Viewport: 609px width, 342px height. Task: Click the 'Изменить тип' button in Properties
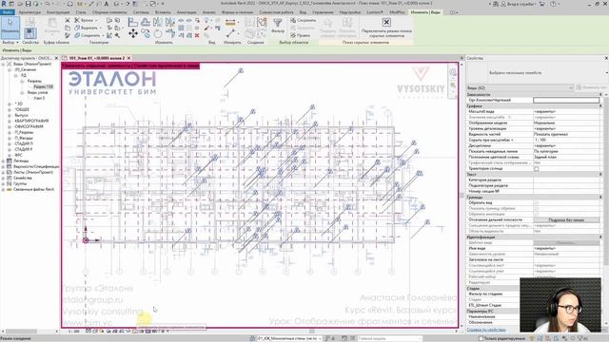pos(592,87)
